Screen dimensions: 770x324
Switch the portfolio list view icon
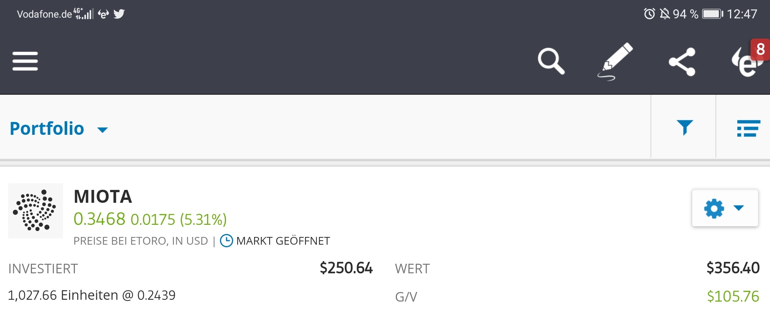748,128
